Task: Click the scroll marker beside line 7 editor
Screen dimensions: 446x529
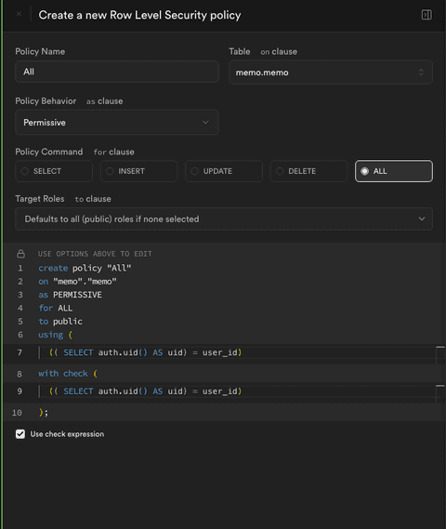Action: coord(440,347)
